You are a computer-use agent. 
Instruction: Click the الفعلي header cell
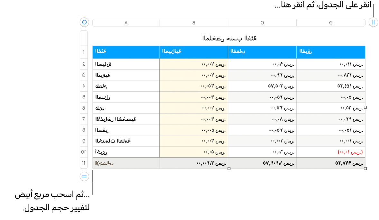click(x=262, y=52)
